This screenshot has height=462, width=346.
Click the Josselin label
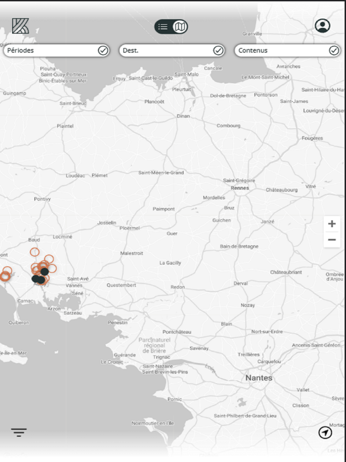[107, 223]
